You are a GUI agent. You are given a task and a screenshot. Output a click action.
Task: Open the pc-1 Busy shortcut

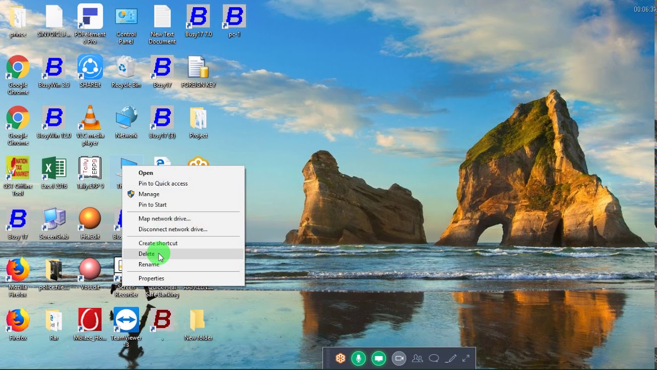pos(234,21)
